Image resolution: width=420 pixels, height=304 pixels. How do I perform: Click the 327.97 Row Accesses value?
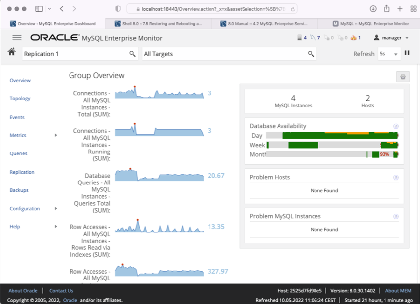click(218, 271)
